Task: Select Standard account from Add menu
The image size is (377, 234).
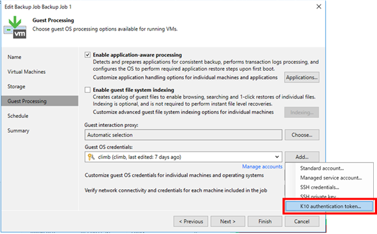Action: 322,168
